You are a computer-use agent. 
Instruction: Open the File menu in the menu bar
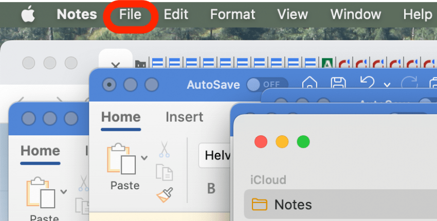coord(130,14)
